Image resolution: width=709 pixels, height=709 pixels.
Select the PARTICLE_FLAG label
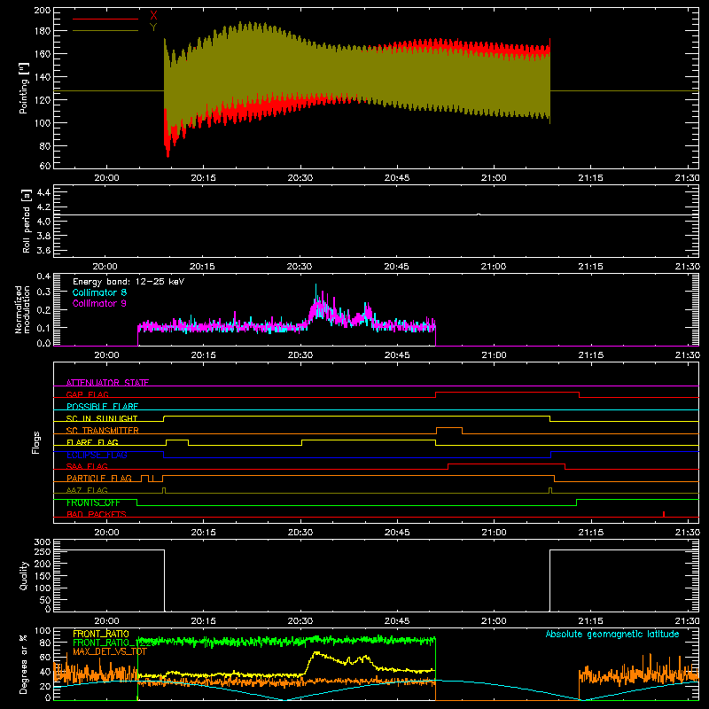(99, 479)
